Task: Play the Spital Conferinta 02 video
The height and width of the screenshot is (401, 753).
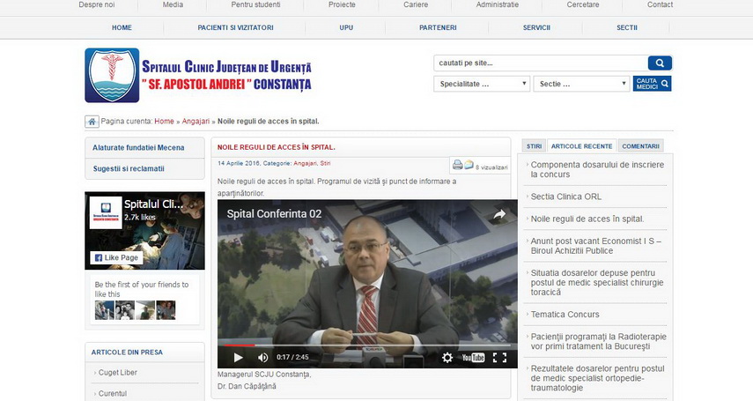Action: tap(238, 357)
